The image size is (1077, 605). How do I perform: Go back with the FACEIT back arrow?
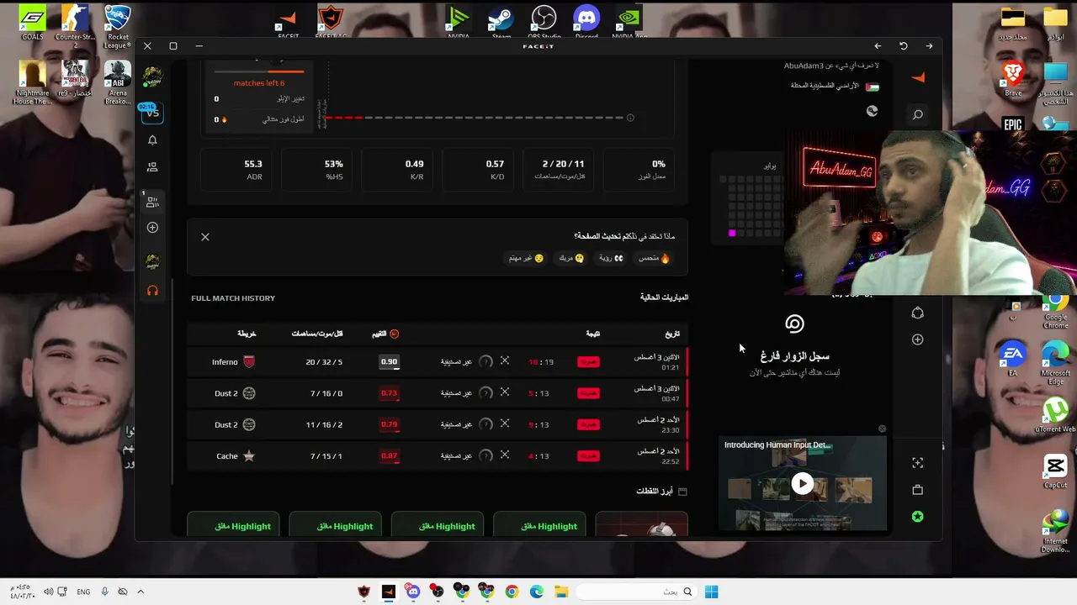coord(878,46)
